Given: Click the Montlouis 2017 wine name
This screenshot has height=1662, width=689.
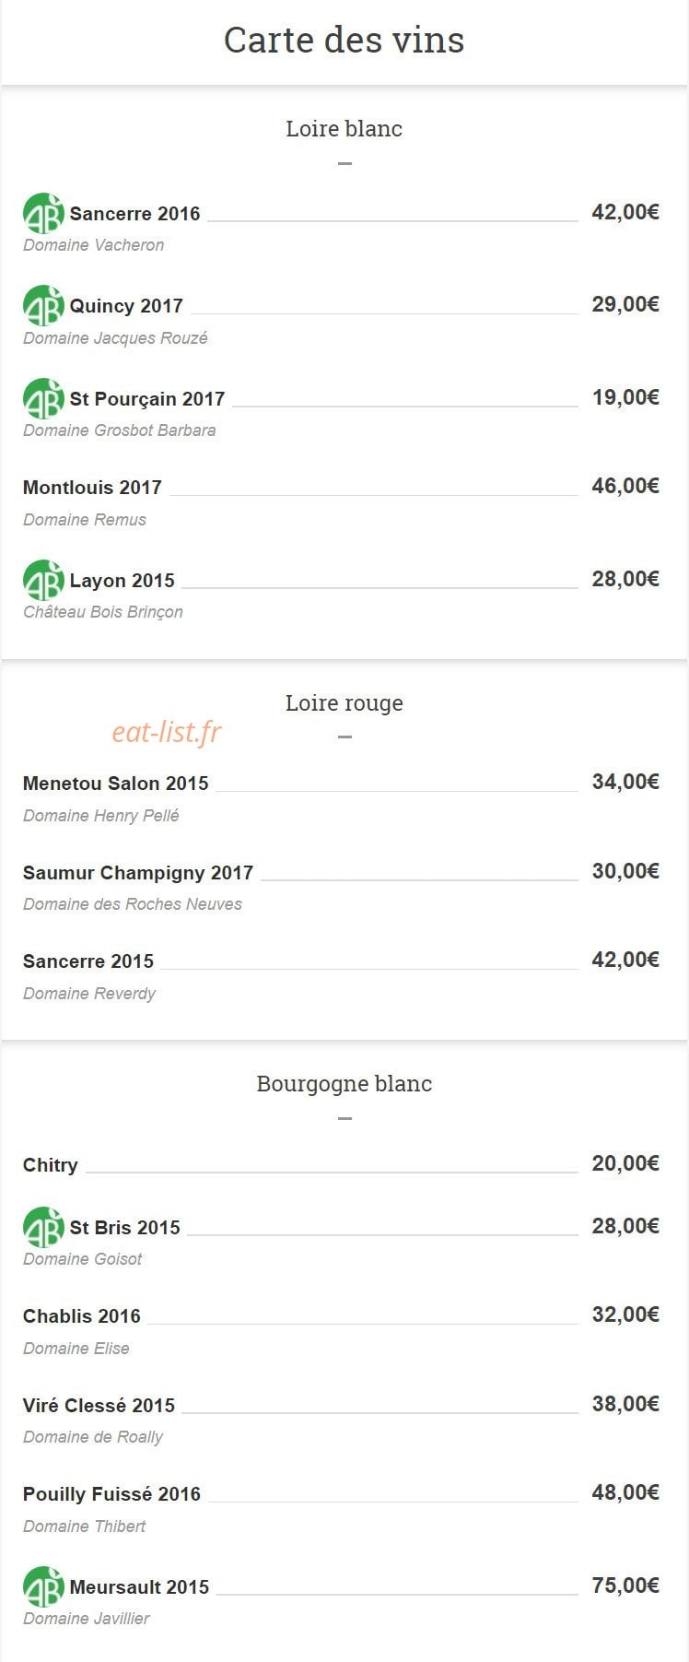Looking at the screenshot, I should pyautogui.click(x=92, y=488).
